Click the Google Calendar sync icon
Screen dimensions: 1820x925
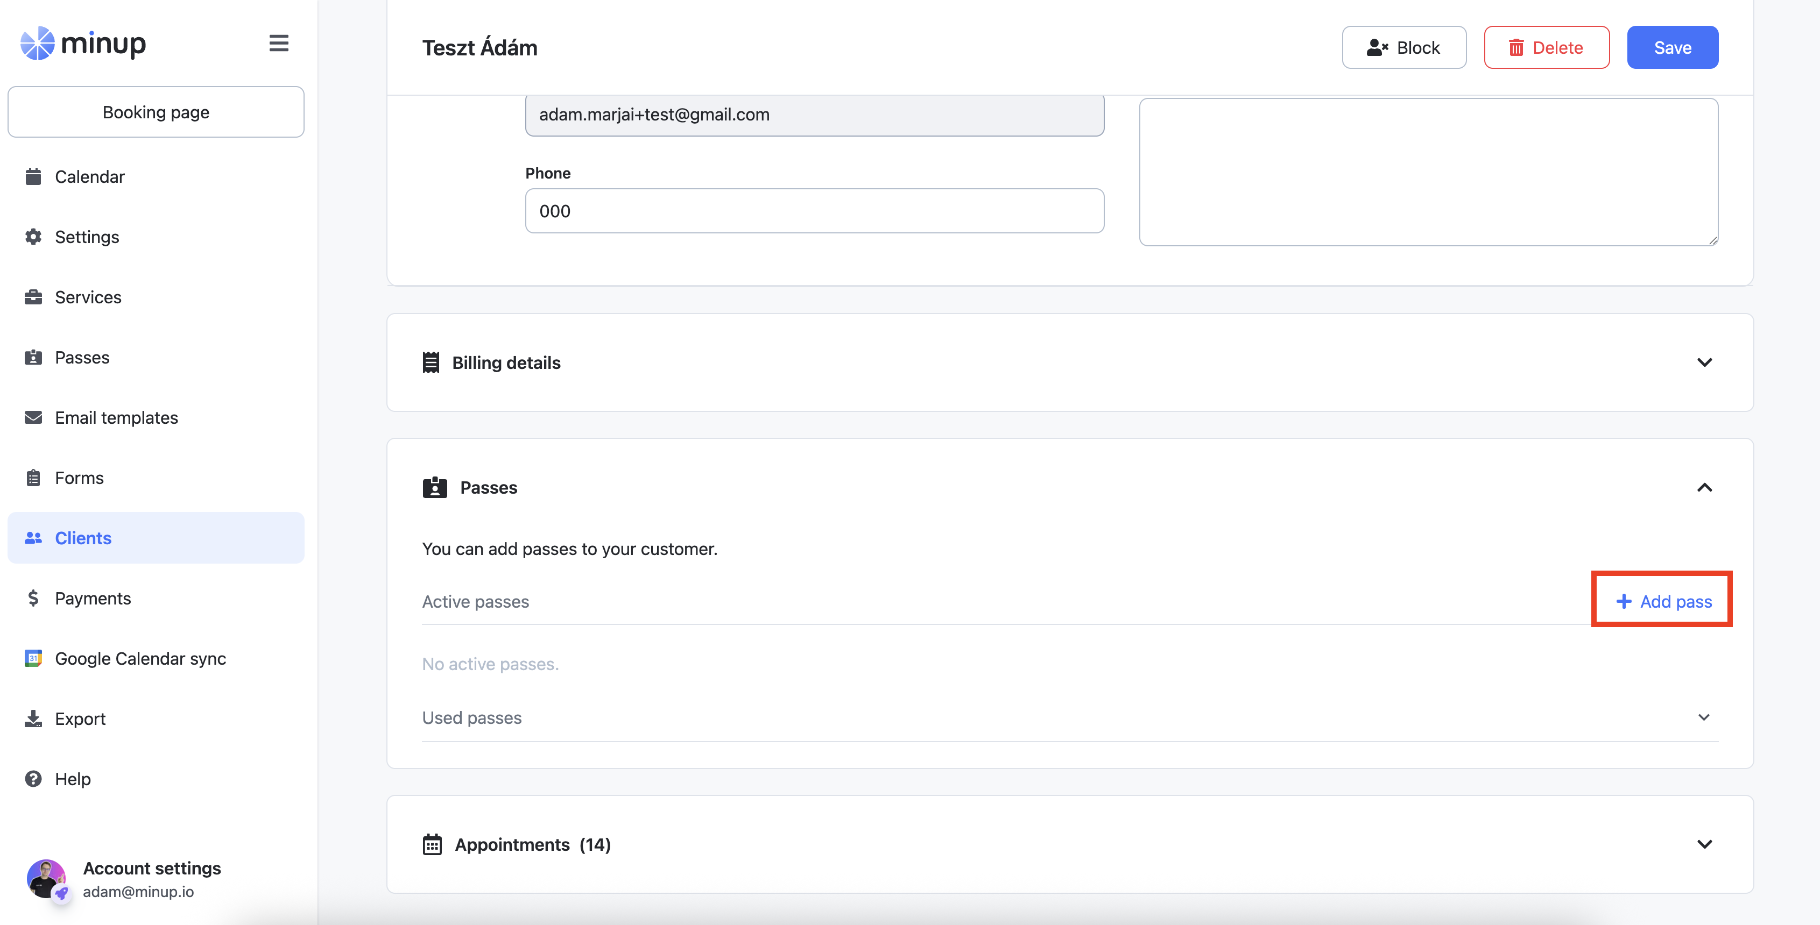33,658
